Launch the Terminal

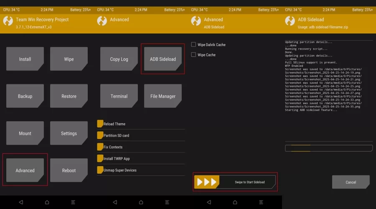tap(119, 96)
